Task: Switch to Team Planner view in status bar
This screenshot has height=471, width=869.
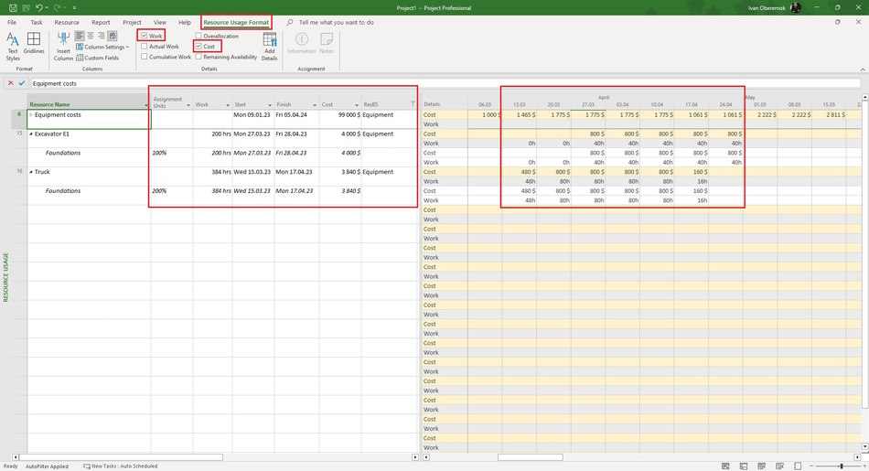Action: pos(761,466)
